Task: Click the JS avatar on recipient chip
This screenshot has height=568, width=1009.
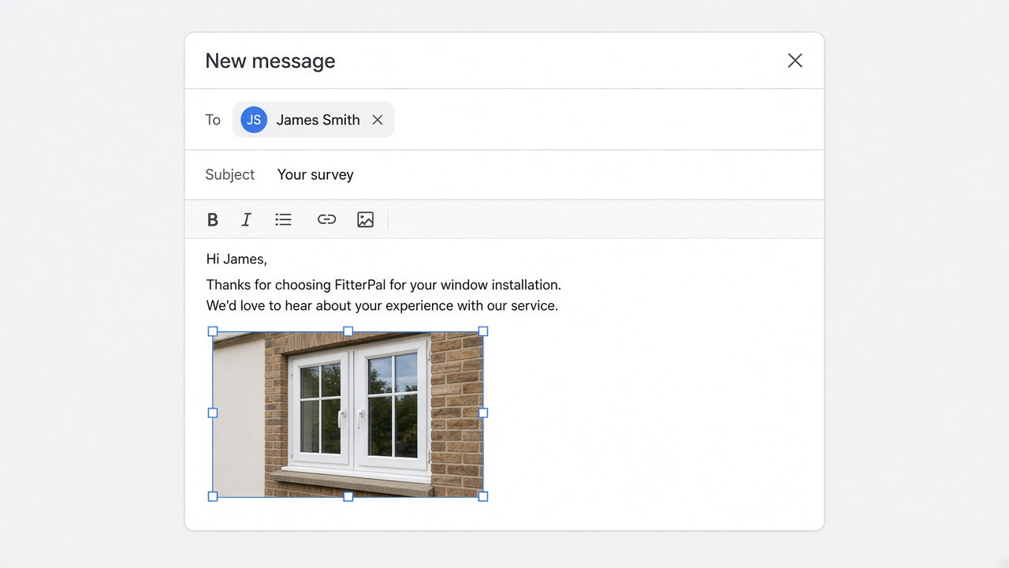Action: [x=254, y=120]
